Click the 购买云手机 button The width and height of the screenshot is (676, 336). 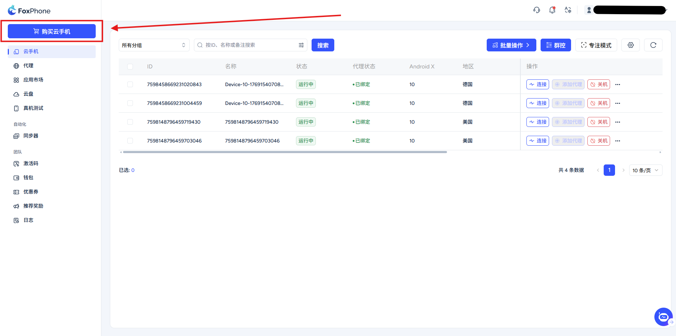[52, 31]
